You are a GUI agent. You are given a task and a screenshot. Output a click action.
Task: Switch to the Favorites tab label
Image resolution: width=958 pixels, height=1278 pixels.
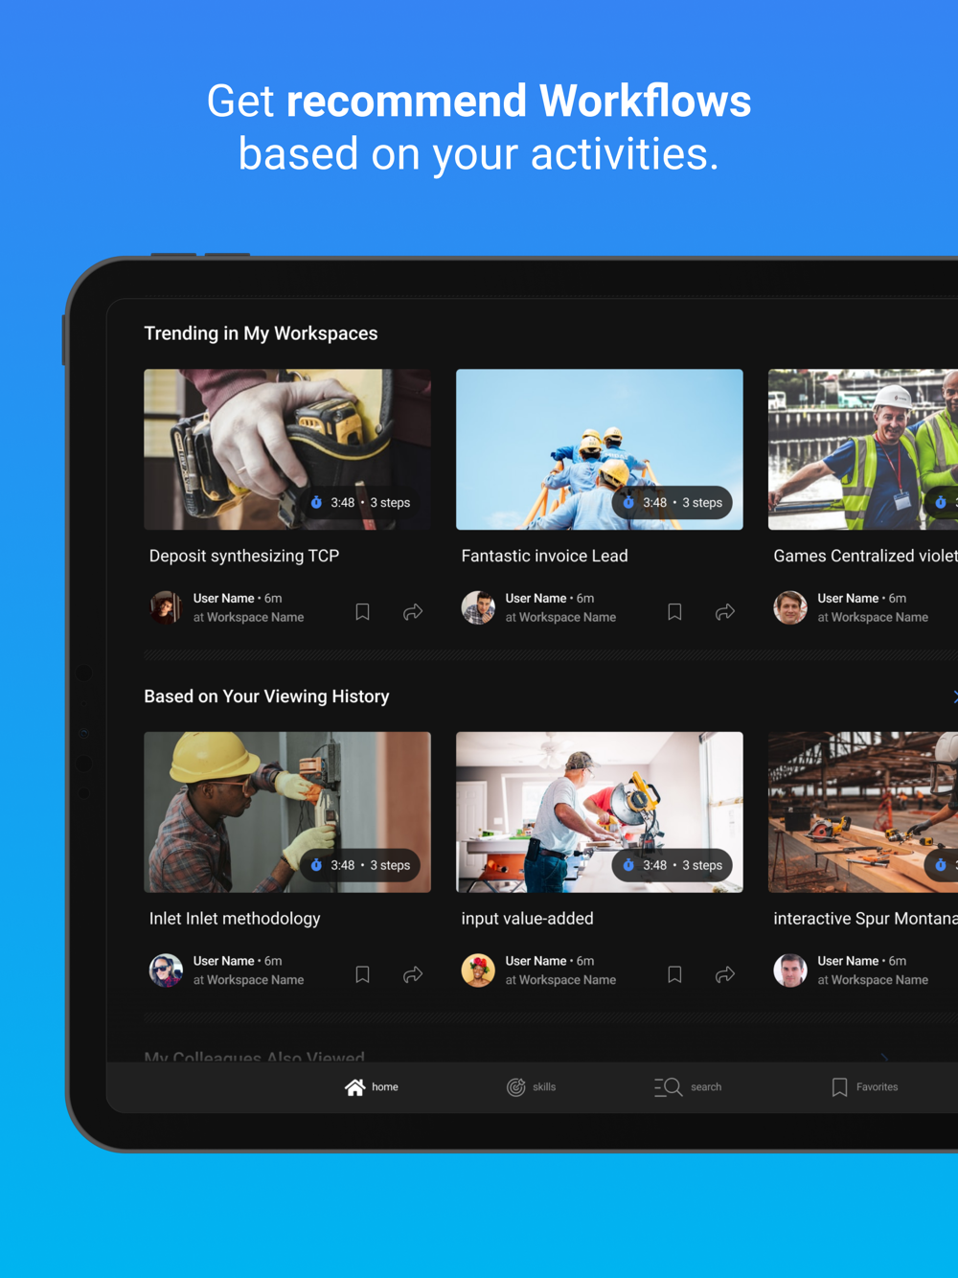(878, 1087)
